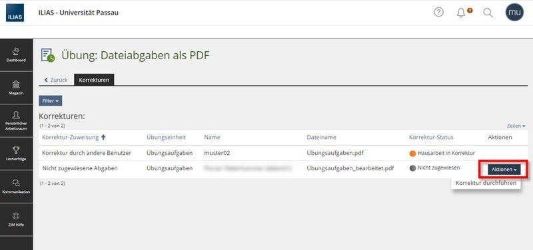Click the grey status dot
The image size is (533, 250).
point(412,168)
